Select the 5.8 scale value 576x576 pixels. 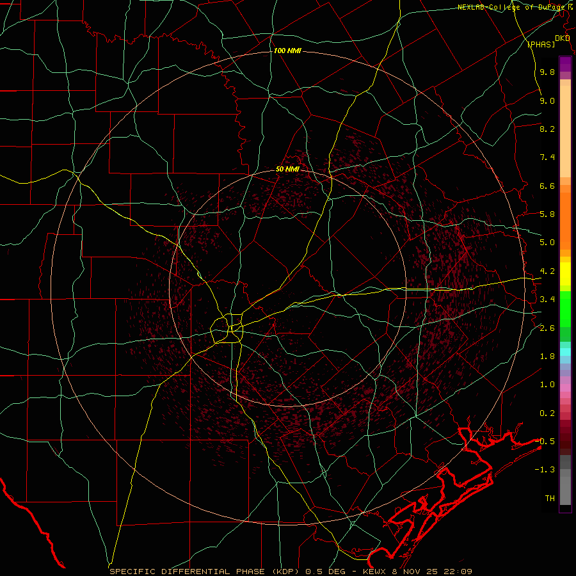tap(547, 214)
